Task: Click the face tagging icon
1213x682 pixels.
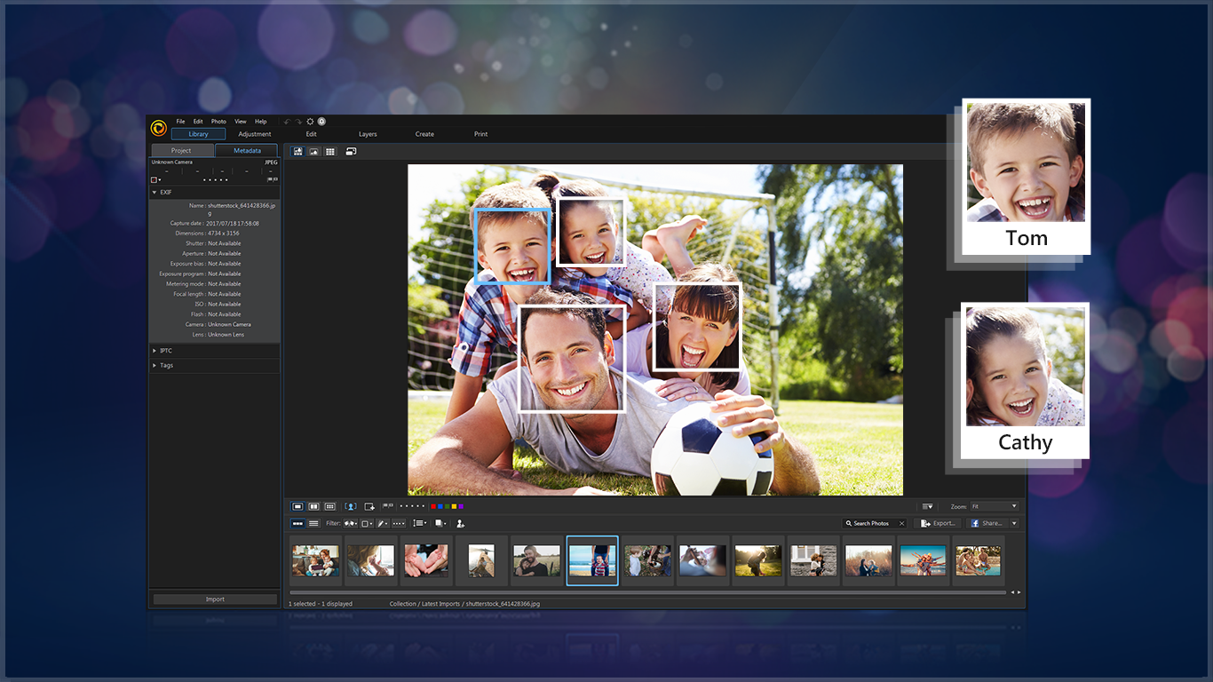Action: pyautogui.click(x=351, y=506)
